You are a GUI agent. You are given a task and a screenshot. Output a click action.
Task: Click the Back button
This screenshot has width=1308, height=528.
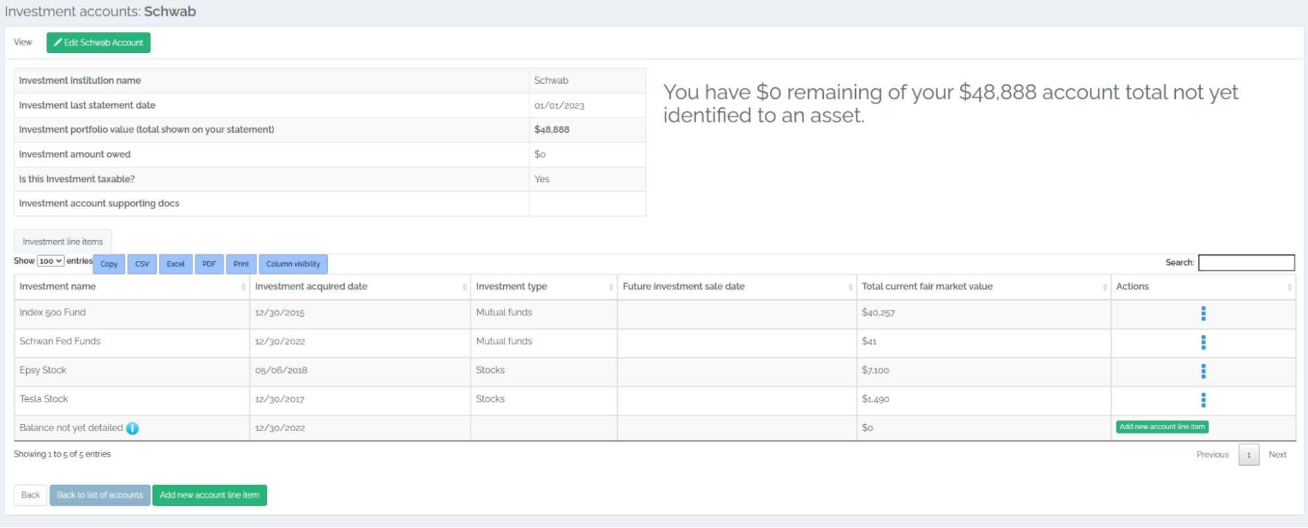(x=30, y=495)
